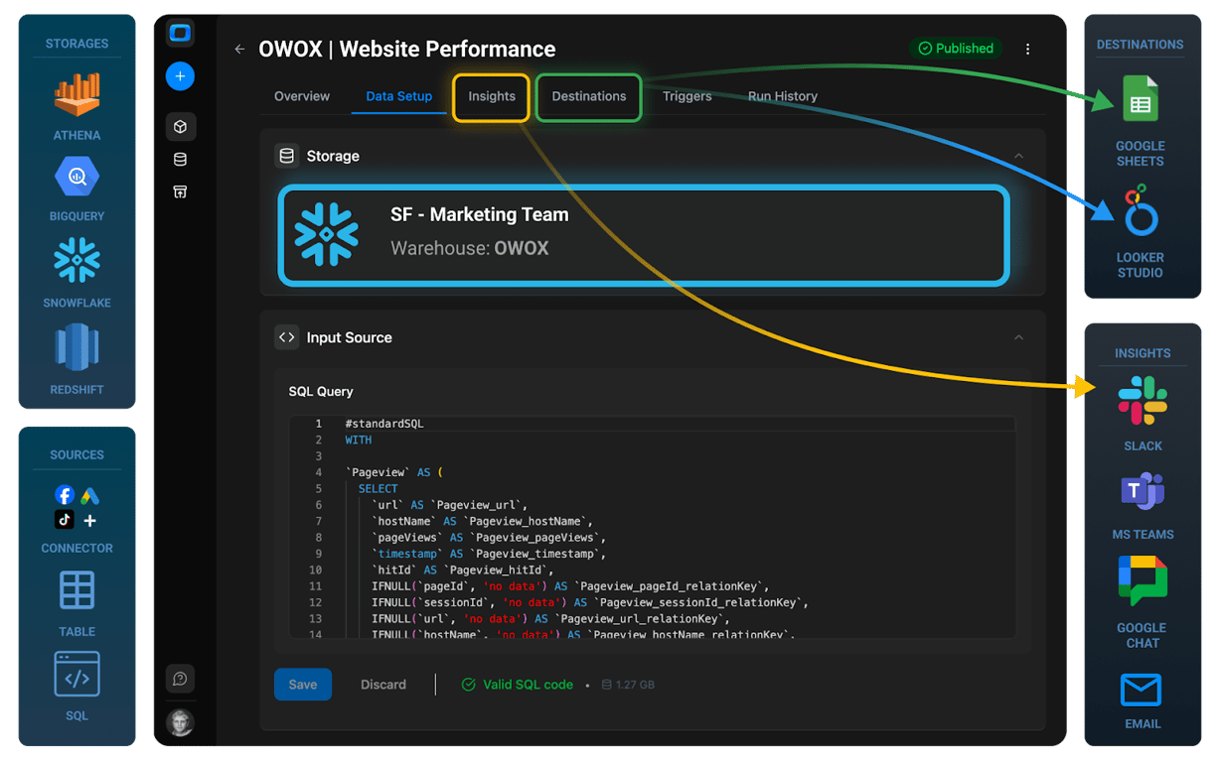Viewport: 1220px width, 762px height.
Task: Open the chat help icon in sidebar
Action: (180, 679)
